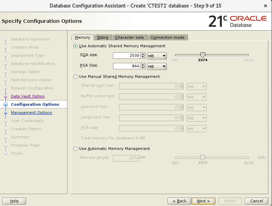
Task: Increase PGA Size with up arrow
Action: [x=143, y=65]
